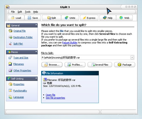Open the File menu
Image resolution: width=142 pixels, height=119 pixels.
tap(13, 12)
